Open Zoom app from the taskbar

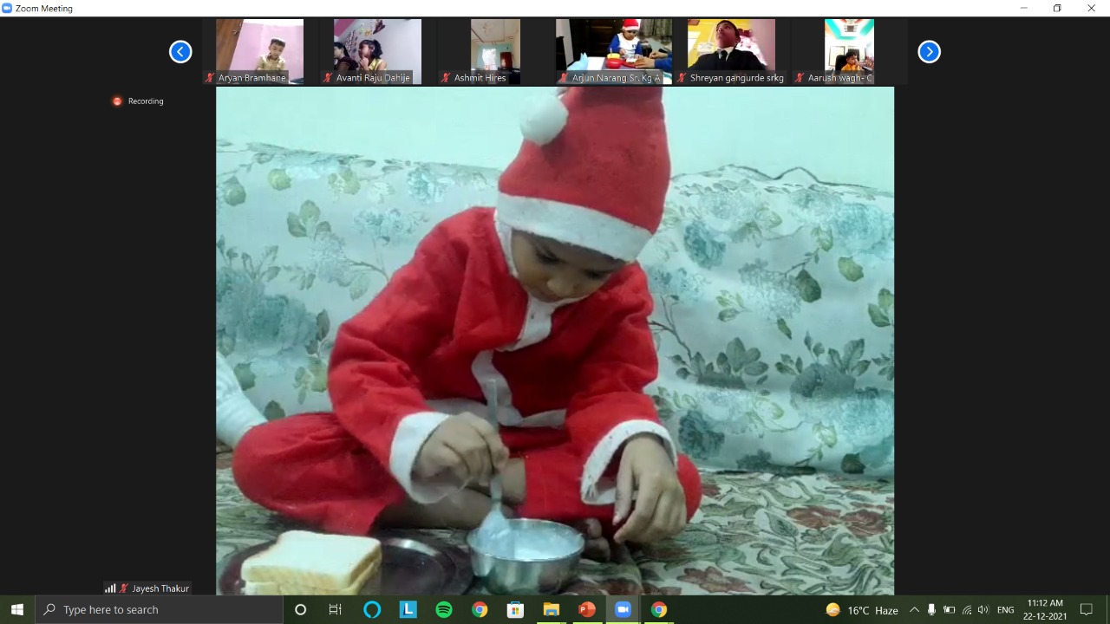click(x=622, y=610)
